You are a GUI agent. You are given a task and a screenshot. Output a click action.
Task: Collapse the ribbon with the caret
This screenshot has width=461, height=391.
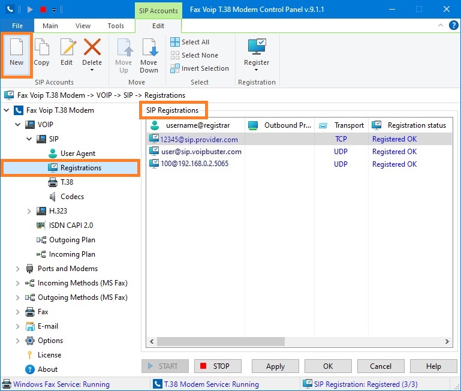point(441,26)
